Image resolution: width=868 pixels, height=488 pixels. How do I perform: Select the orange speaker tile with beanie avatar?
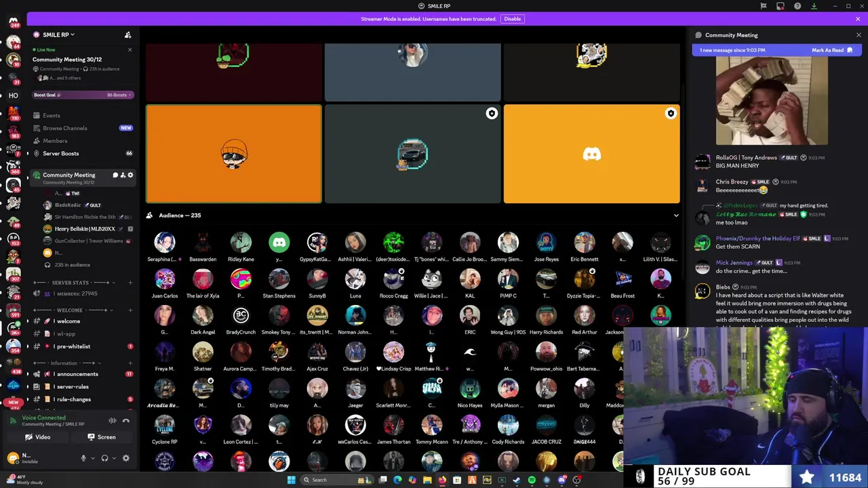click(234, 154)
